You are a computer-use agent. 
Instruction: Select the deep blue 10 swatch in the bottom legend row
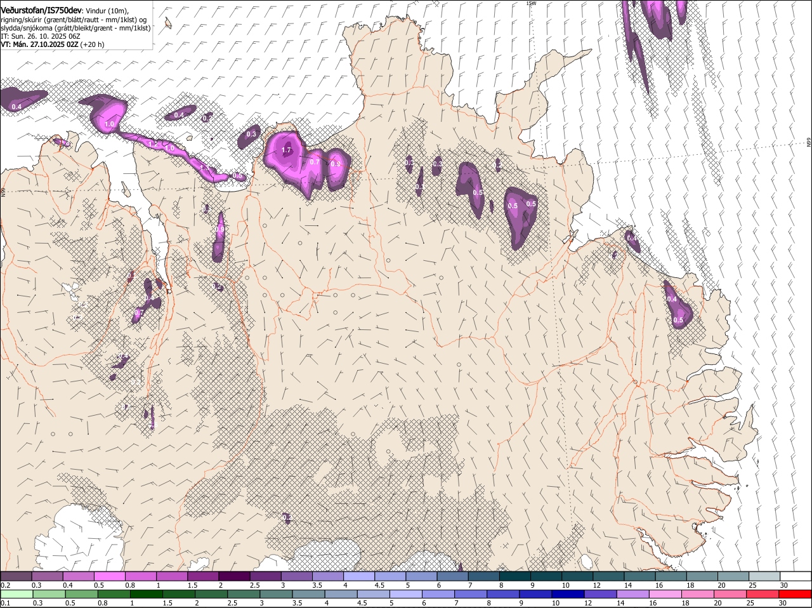point(569,595)
